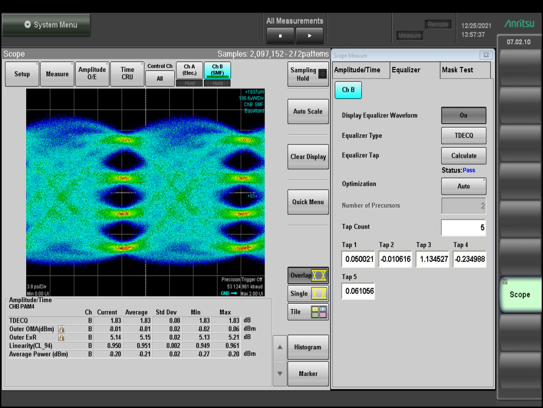The image size is (543, 408).
Task: Select the Single eye display mode
Action: [x=308, y=294]
